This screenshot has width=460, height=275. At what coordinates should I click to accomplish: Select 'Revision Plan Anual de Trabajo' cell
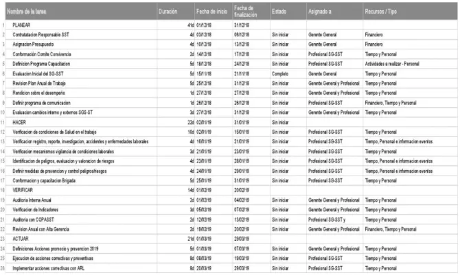39,83
